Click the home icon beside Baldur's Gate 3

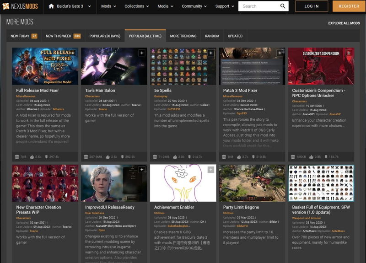(51, 6)
